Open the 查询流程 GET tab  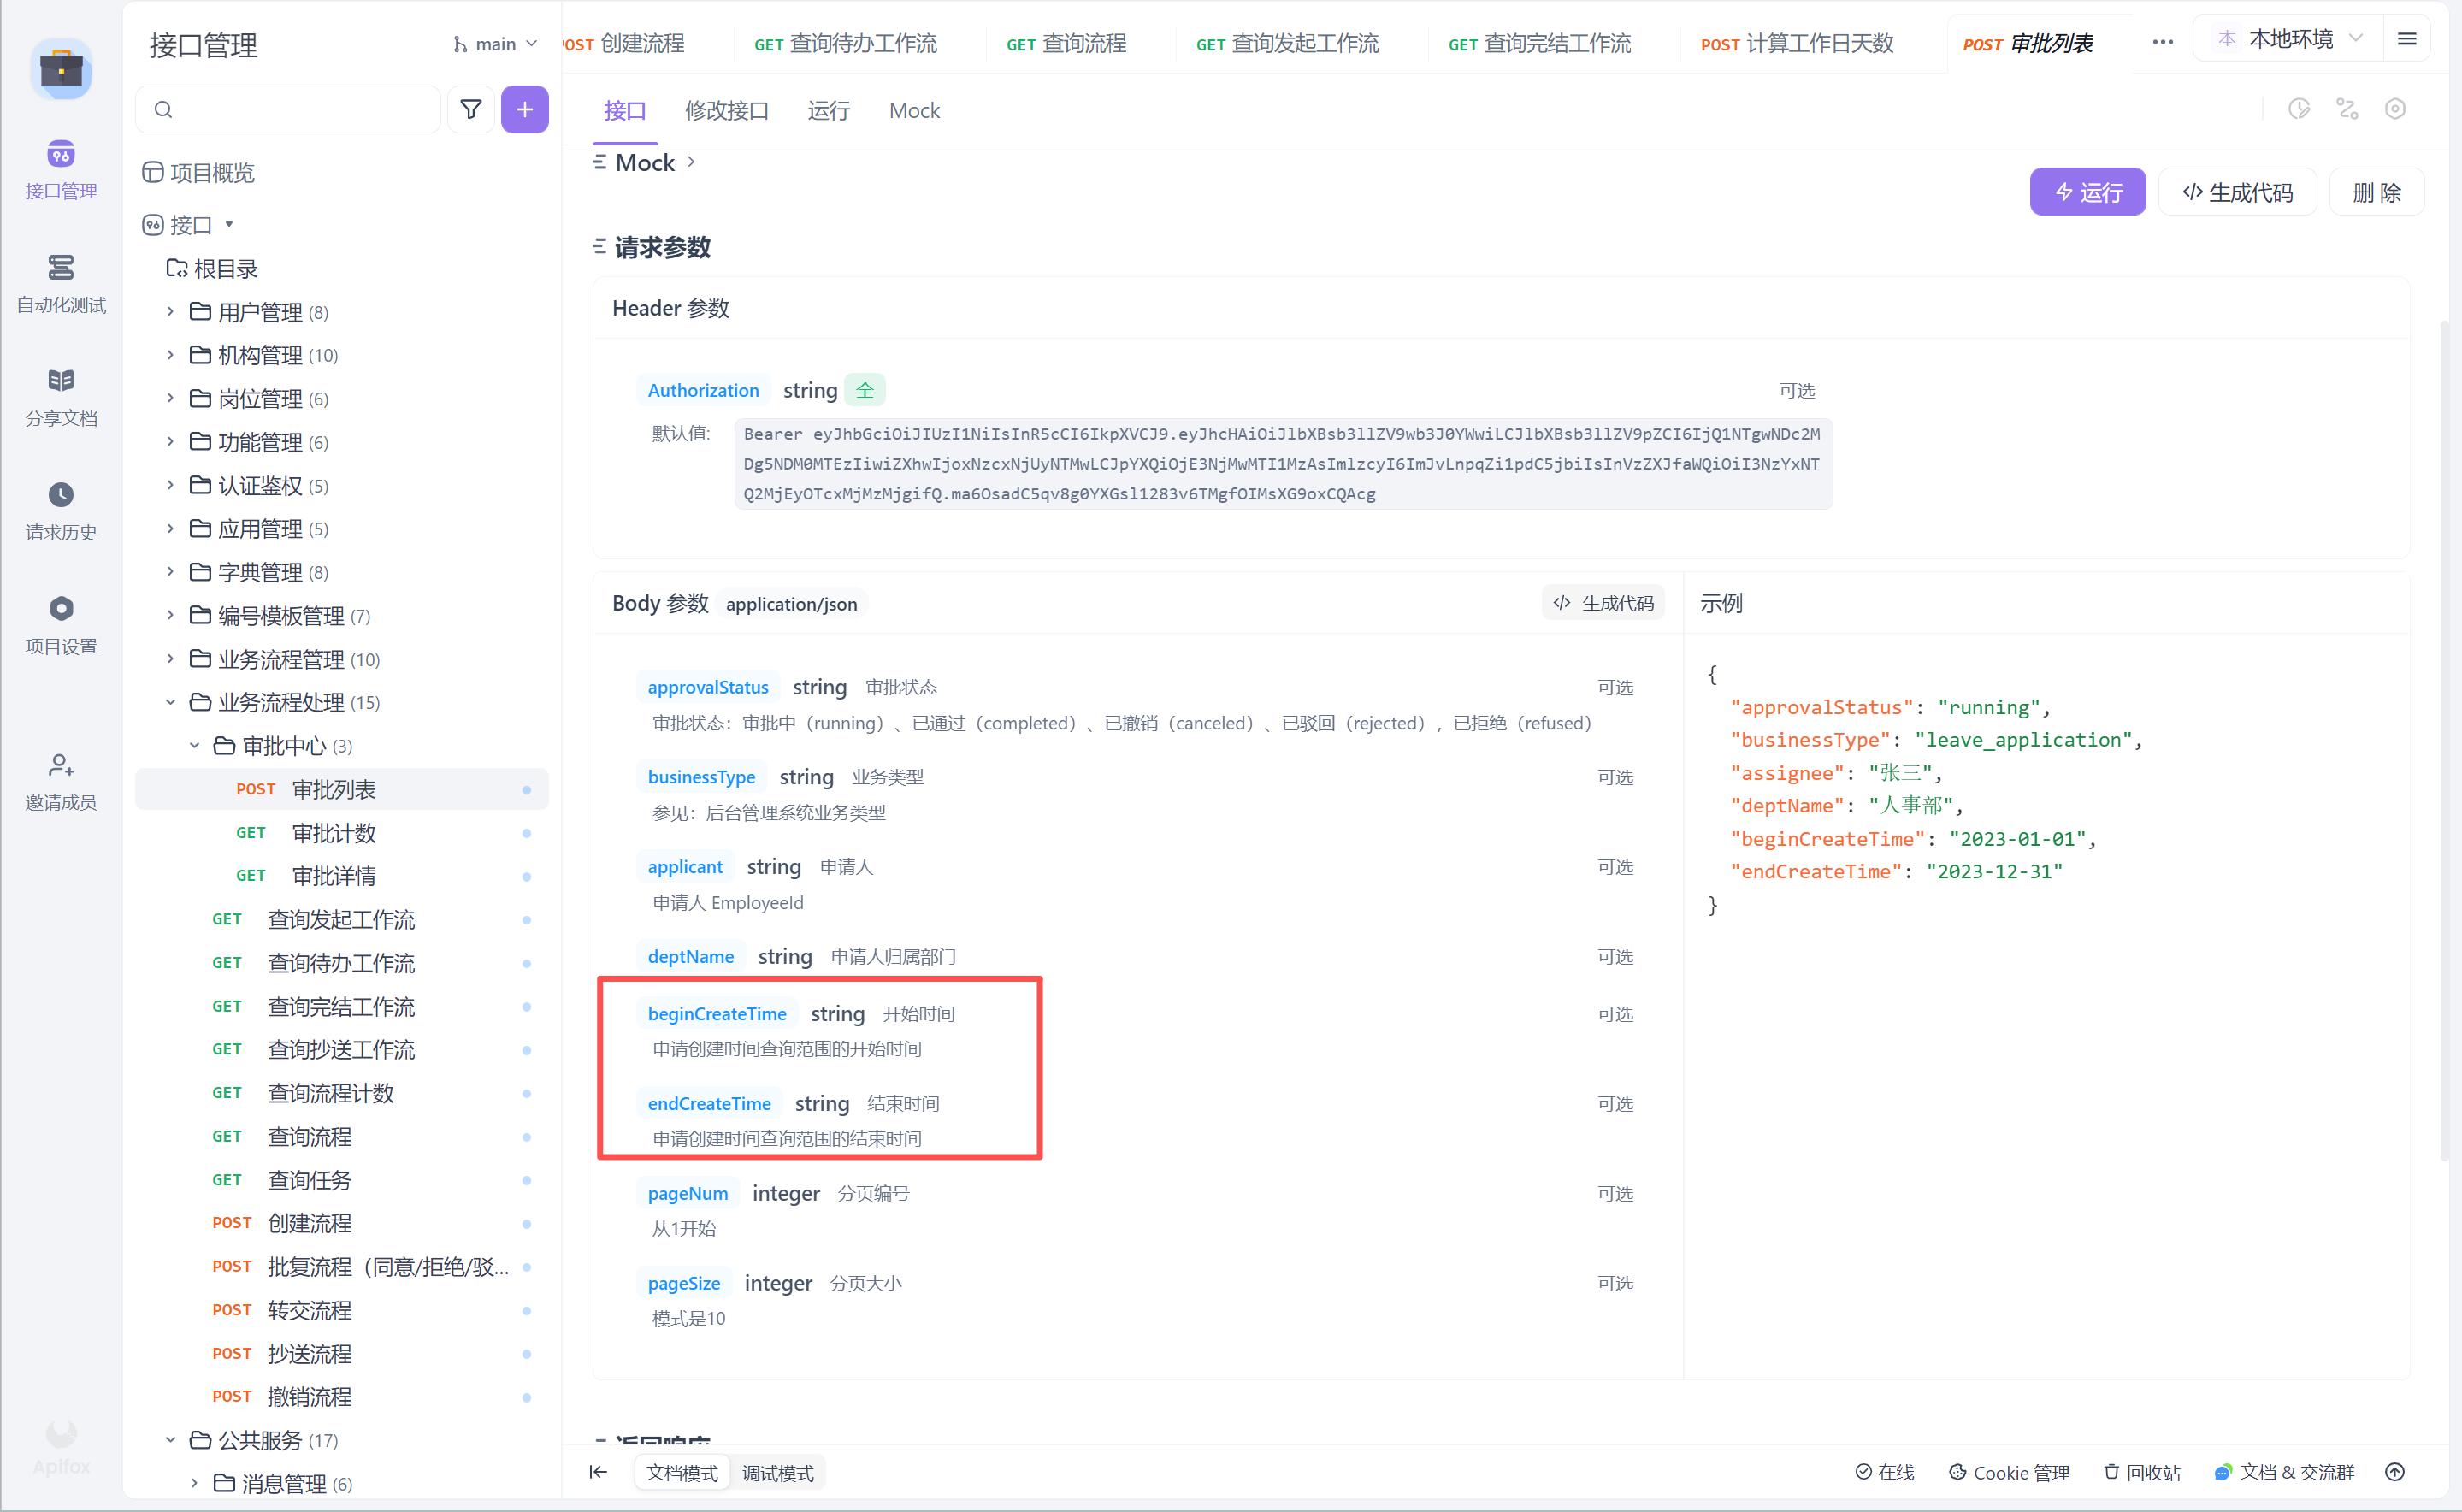tap(1066, 44)
